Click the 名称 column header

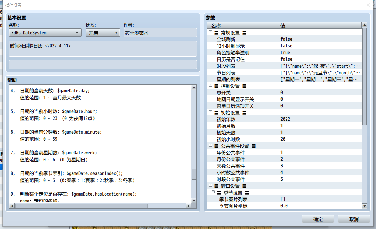coord(242,25)
